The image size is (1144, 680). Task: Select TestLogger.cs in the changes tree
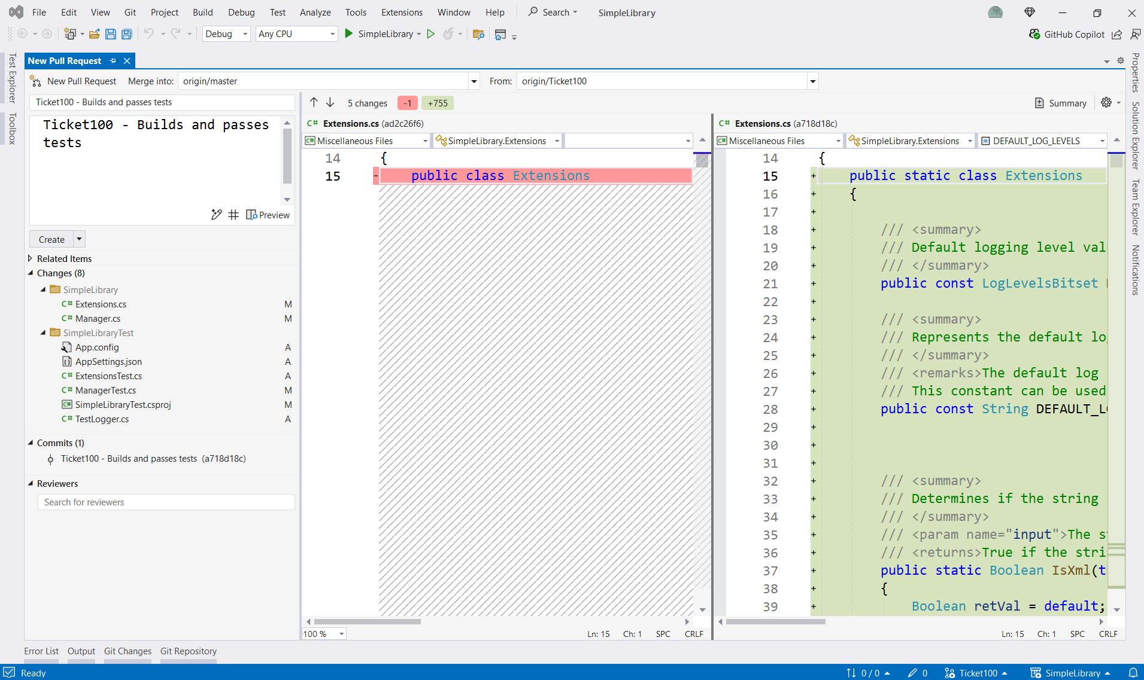(x=102, y=419)
